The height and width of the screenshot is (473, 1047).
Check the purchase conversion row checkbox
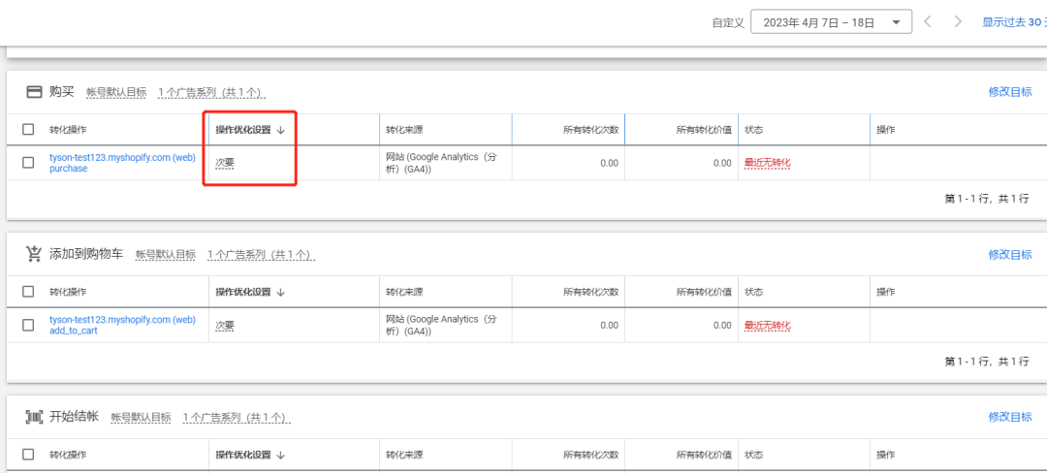point(28,163)
